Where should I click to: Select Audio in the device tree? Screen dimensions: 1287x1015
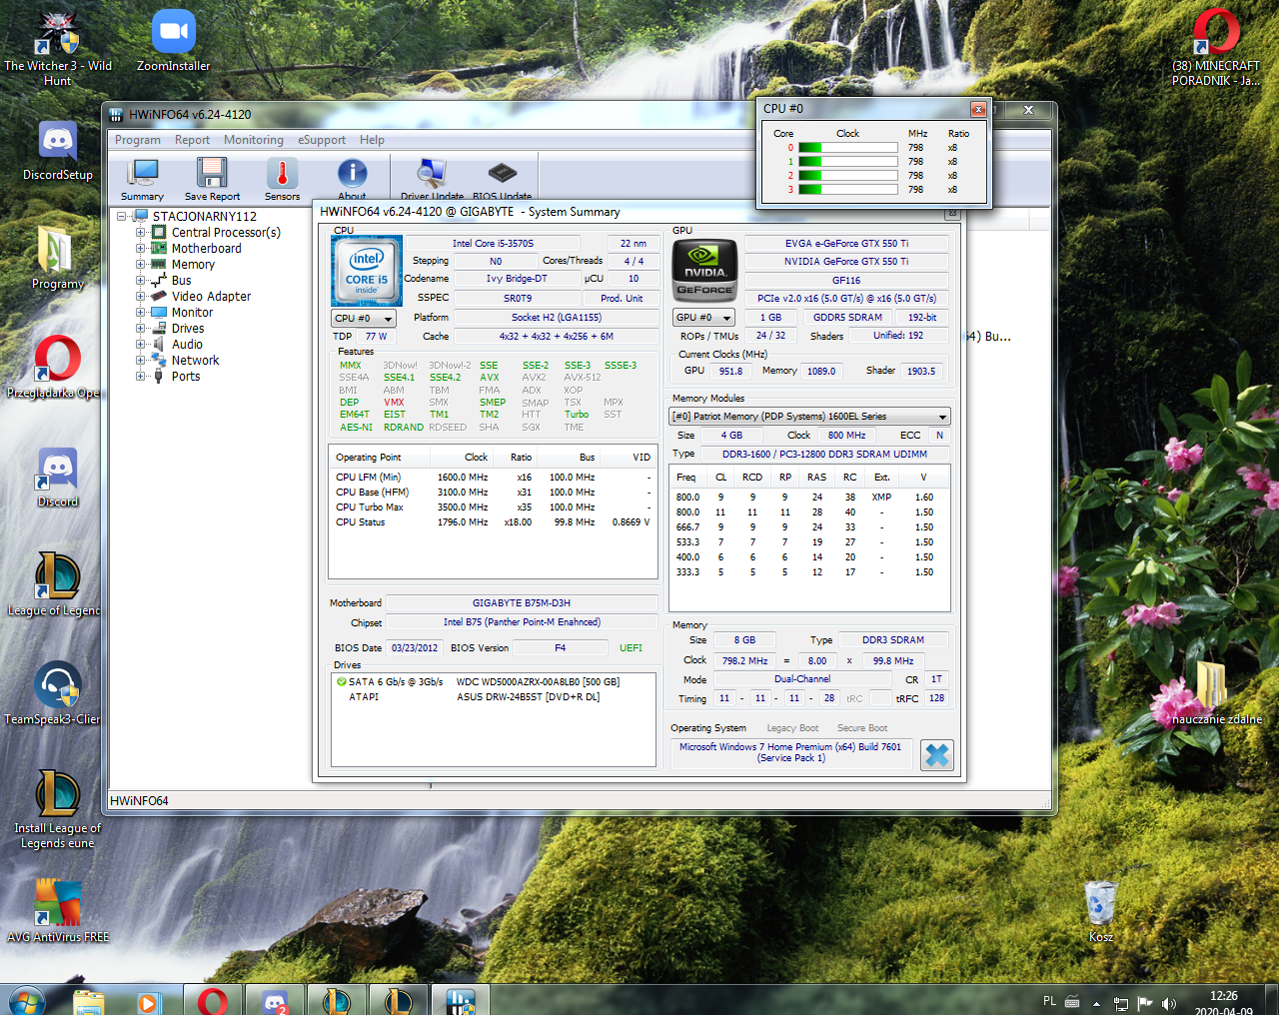click(x=187, y=344)
